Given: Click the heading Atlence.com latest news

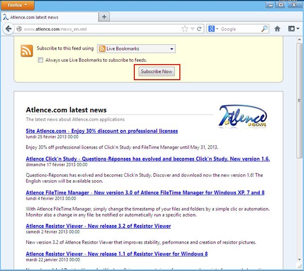Looking at the screenshot, I should click(66, 110).
